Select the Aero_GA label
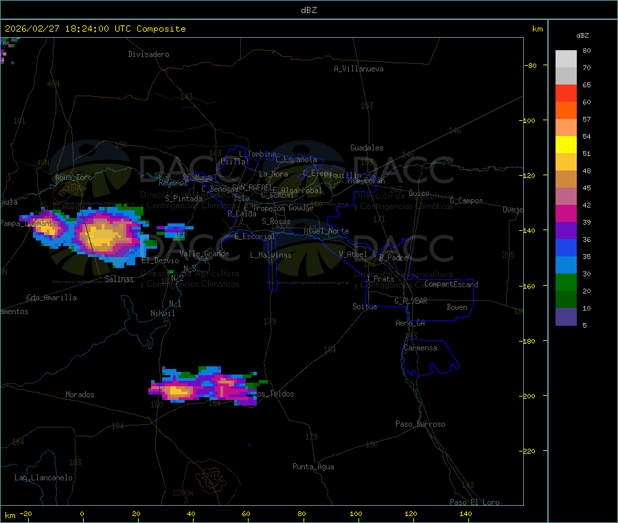 pos(411,323)
